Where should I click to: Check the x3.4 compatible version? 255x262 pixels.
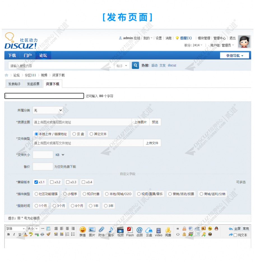click(x=84, y=182)
